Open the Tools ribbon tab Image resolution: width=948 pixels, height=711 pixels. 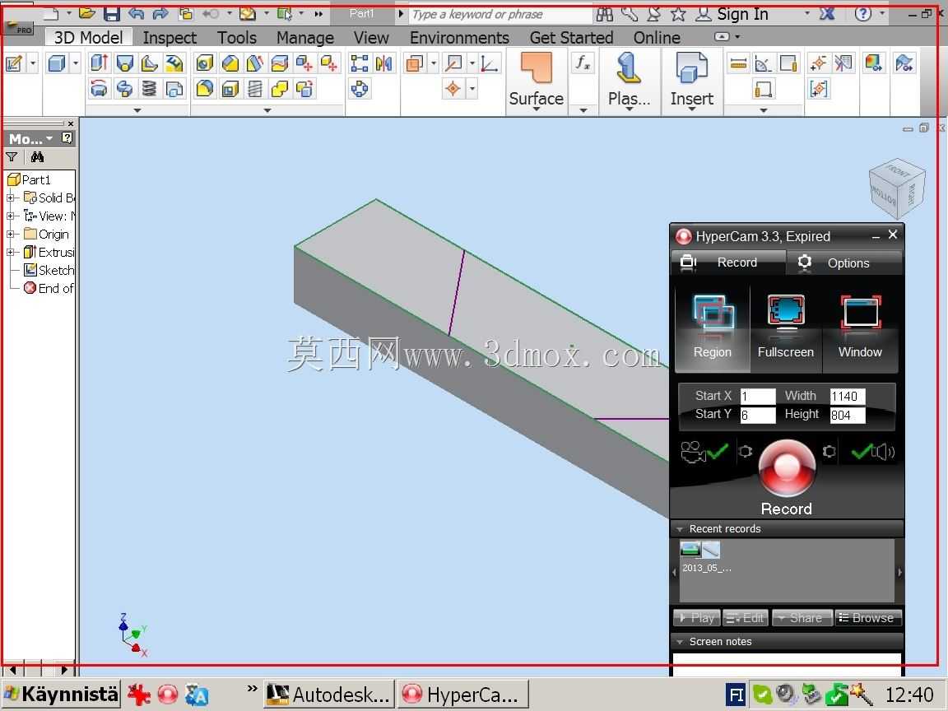(236, 38)
